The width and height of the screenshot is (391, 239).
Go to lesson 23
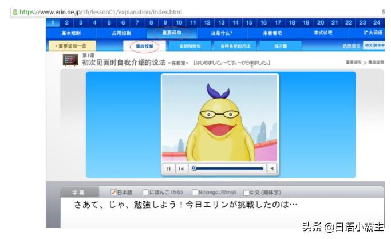(362, 23)
